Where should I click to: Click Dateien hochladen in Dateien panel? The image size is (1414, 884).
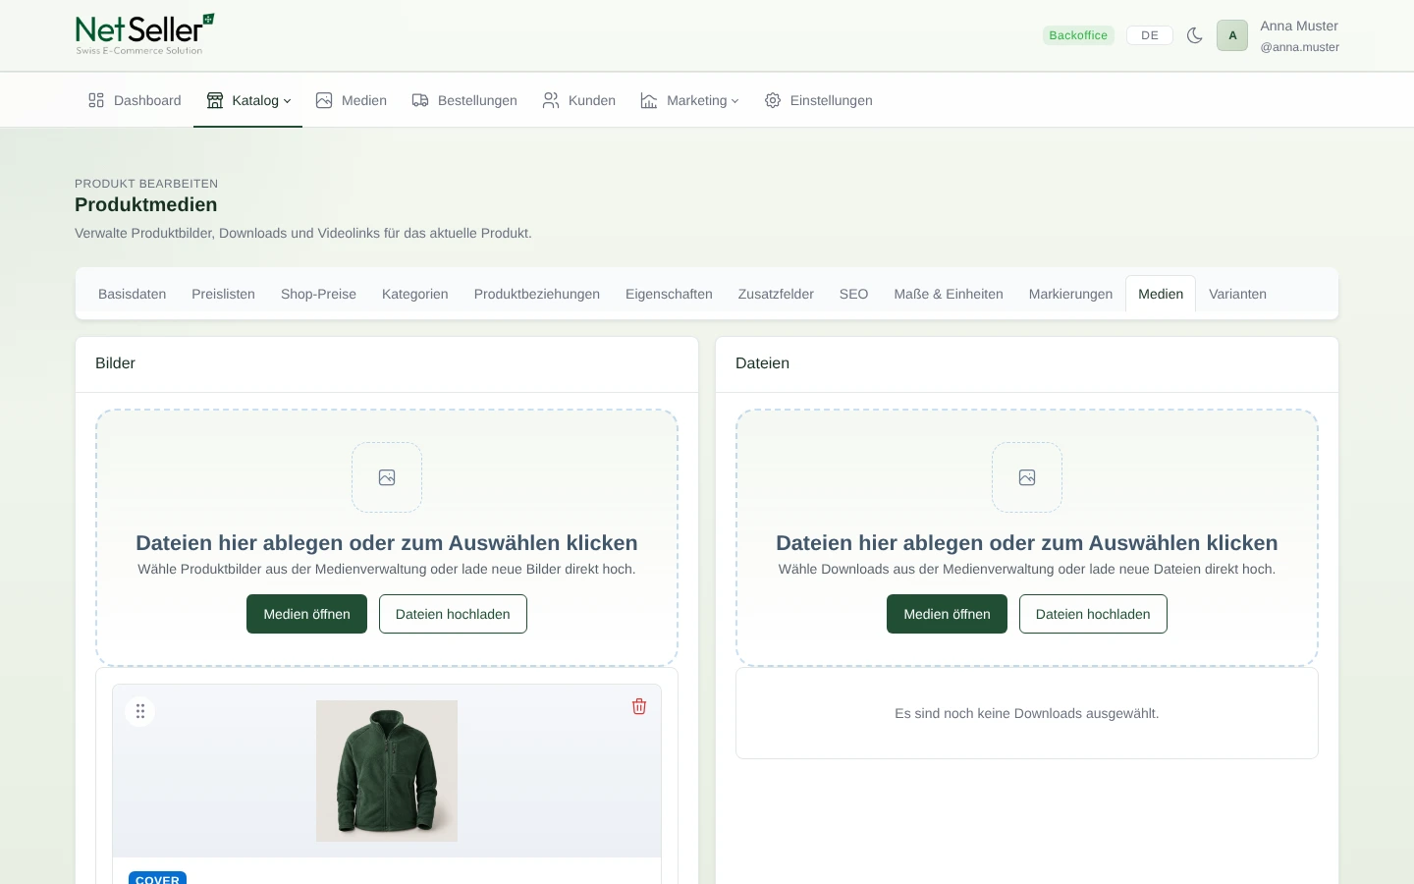click(x=1093, y=614)
